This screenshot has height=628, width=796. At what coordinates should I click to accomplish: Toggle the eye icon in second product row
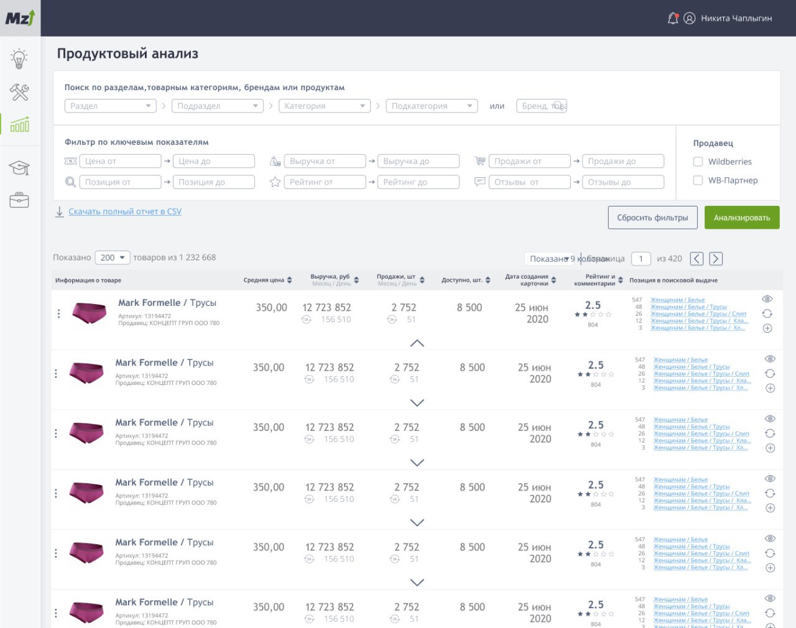[770, 359]
